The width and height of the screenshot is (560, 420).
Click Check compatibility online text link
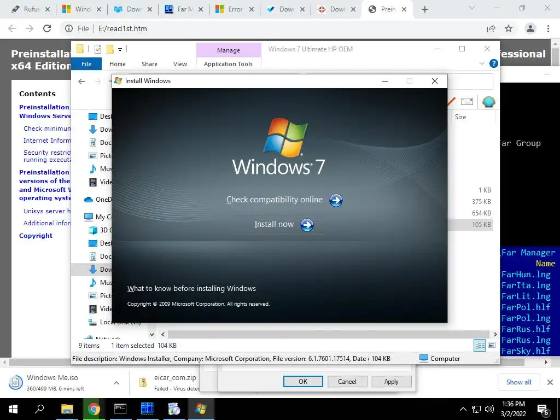[x=275, y=200]
